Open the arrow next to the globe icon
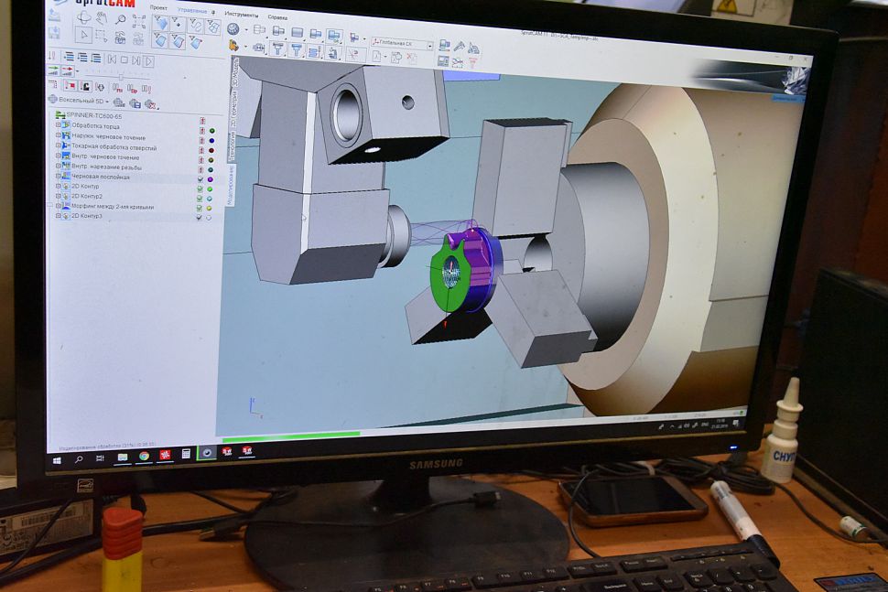The height and width of the screenshot is (592, 888). pyautogui.click(x=245, y=30)
